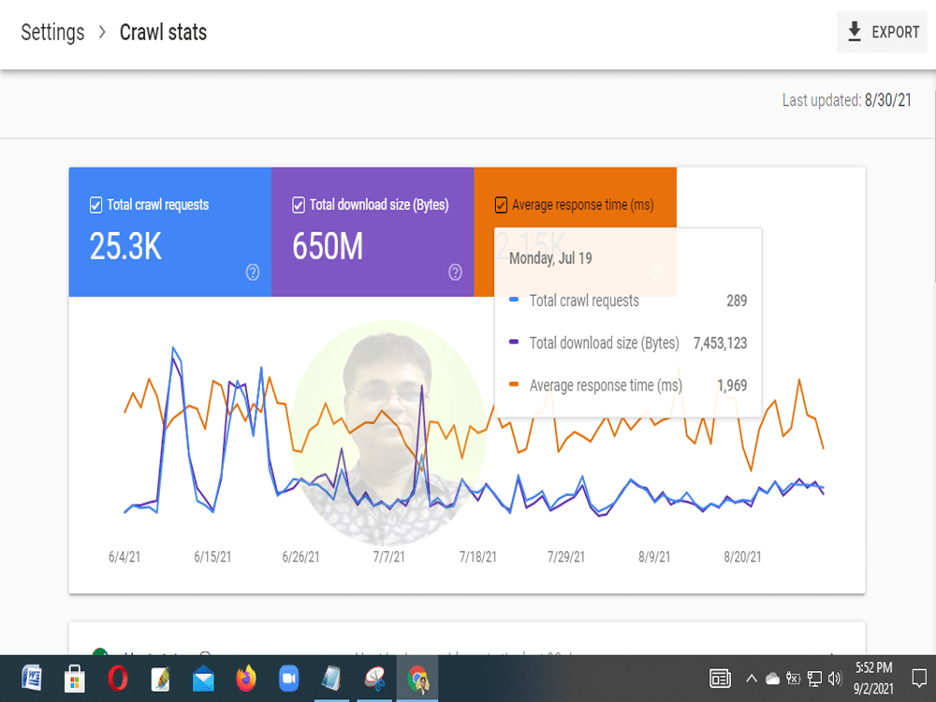The width and height of the screenshot is (936, 702).
Task: Select the 25.3K crawl requests value
Action: click(x=125, y=246)
